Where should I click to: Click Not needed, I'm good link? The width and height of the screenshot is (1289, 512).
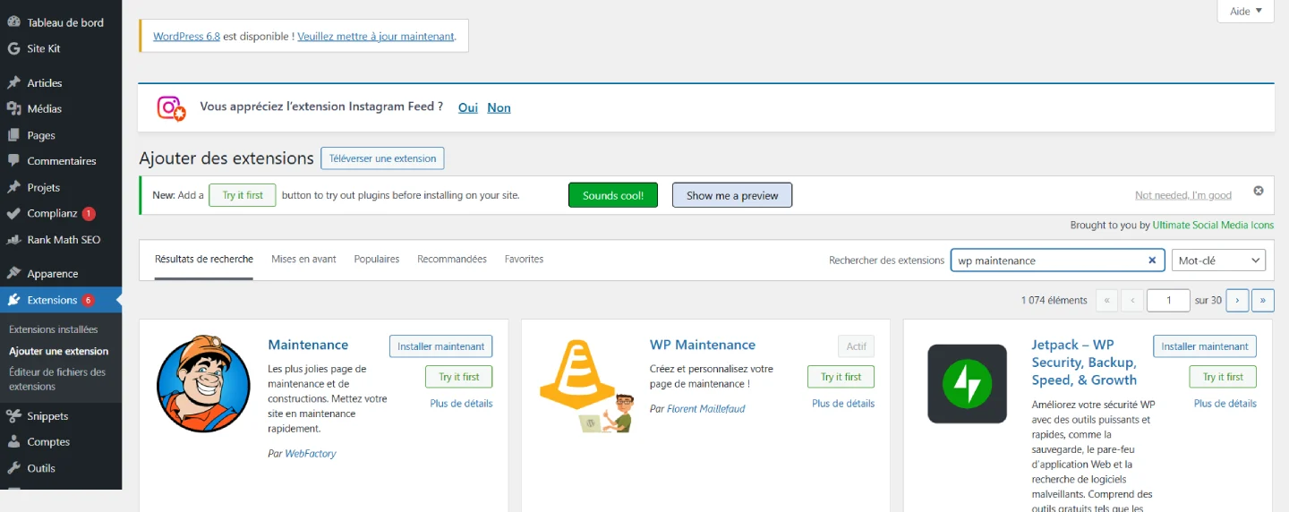pos(1183,195)
